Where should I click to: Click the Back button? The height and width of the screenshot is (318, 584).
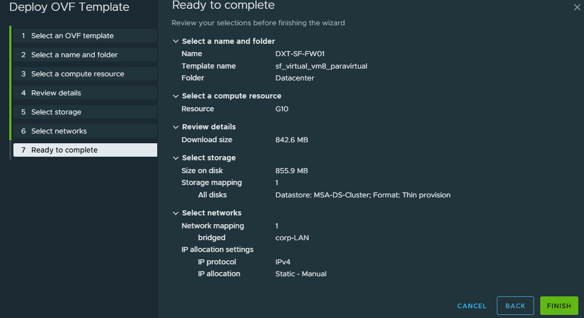(515, 306)
